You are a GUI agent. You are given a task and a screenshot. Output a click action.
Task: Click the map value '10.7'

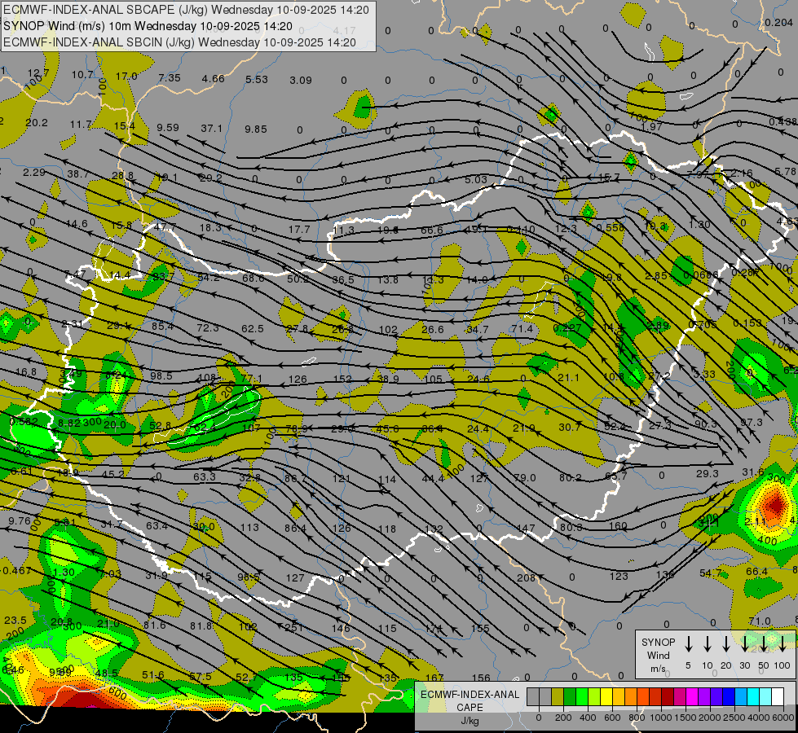82,75
